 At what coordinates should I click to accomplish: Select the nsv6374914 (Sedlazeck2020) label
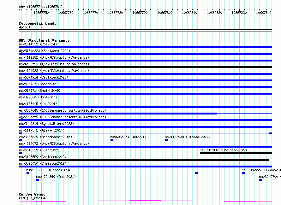[x=44, y=77]
